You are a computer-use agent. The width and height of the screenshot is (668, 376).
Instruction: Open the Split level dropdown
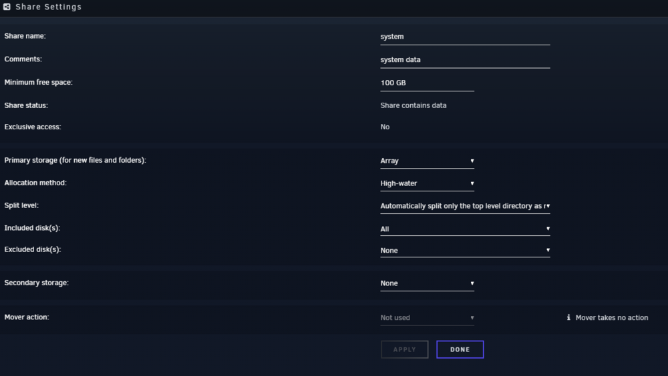pyautogui.click(x=465, y=206)
